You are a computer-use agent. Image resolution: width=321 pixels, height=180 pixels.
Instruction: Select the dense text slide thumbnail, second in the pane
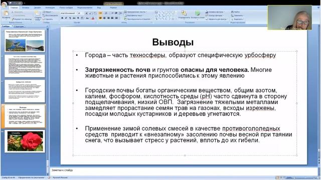25,66
